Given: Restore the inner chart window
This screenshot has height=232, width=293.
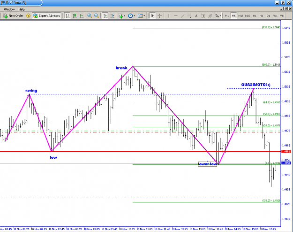Looking at the screenshot, I should 286,9.
